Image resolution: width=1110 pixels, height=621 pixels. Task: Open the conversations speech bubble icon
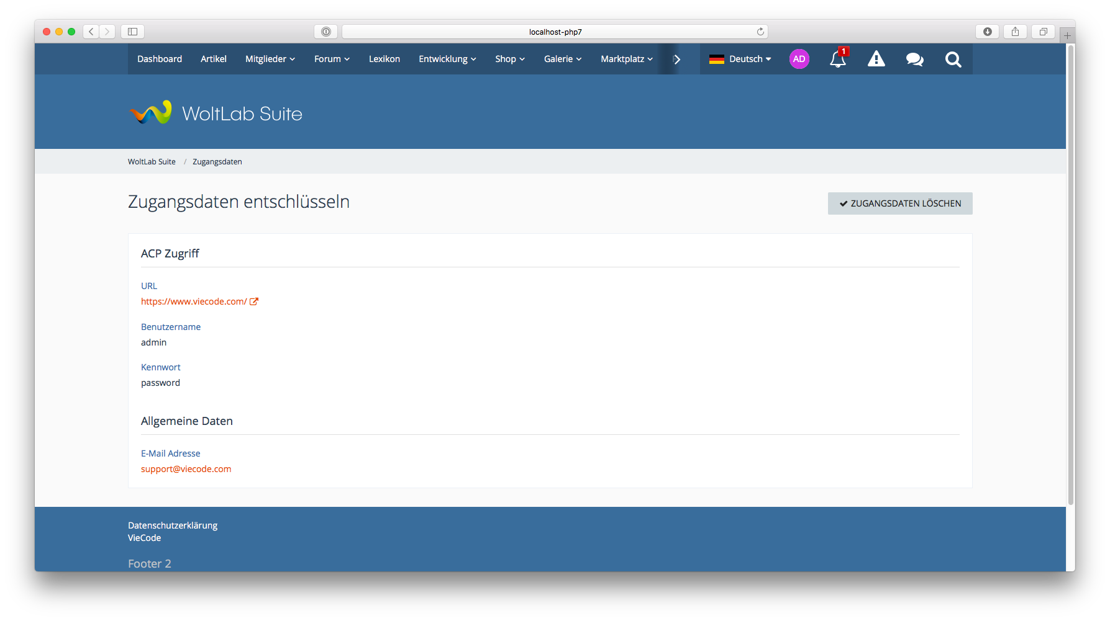click(914, 60)
